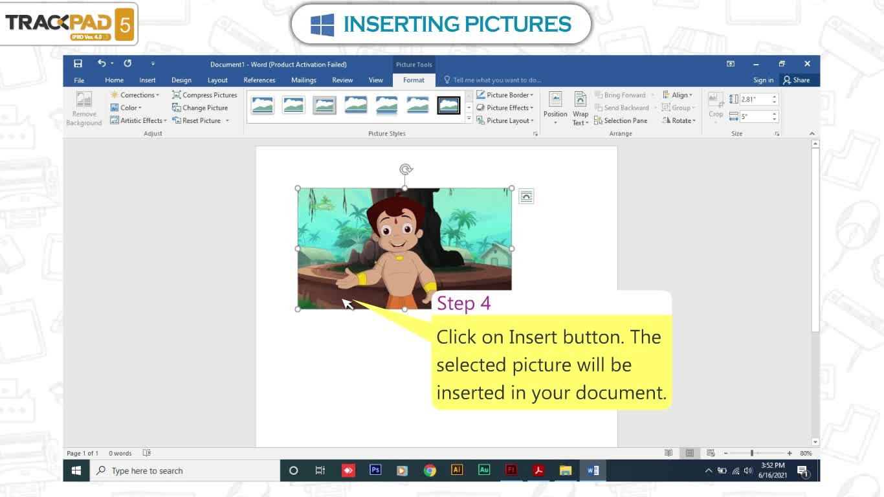Viewport: 884px width, 497px height.
Task: Click the Crop tool
Action: [x=716, y=106]
